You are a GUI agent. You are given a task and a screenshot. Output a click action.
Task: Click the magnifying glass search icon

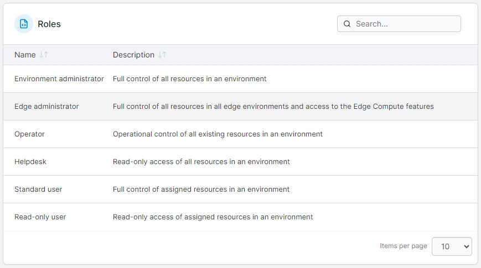pyautogui.click(x=347, y=24)
